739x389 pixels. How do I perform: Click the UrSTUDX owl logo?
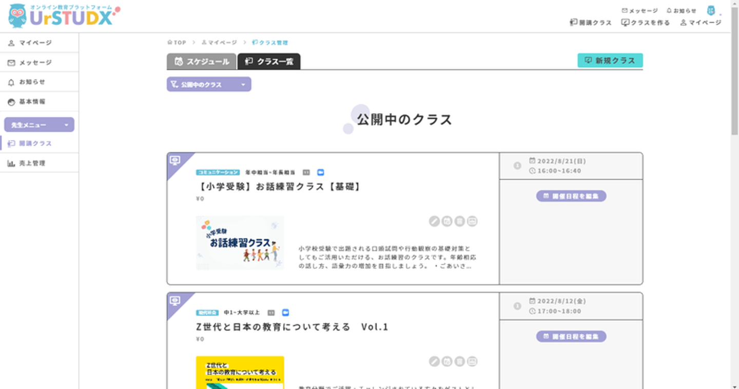click(x=64, y=15)
